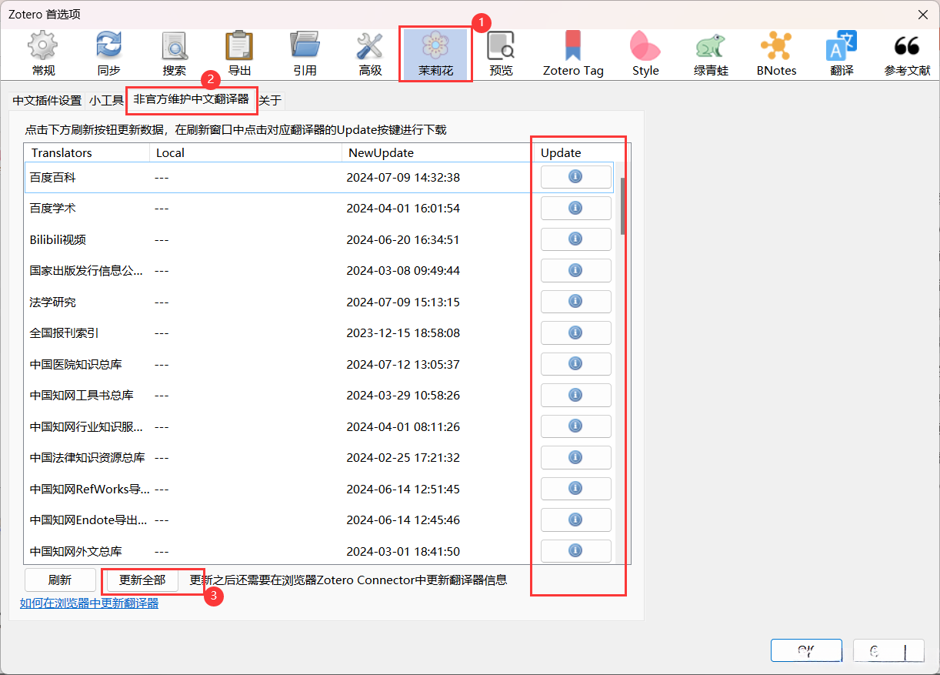Image resolution: width=940 pixels, height=675 pixels.
Task: Select the 中国知网工具书总库 row
Action: point(319,395)
